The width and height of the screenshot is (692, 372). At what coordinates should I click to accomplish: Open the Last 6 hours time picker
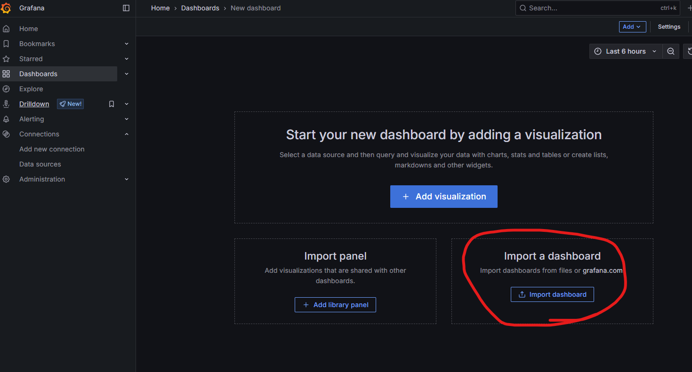point(626,51)
